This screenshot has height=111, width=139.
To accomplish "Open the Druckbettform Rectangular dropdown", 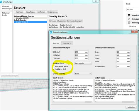I will [83, 63].
